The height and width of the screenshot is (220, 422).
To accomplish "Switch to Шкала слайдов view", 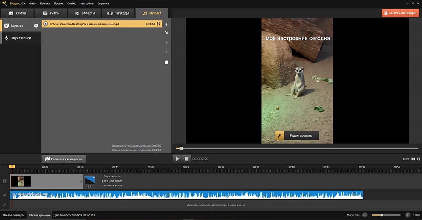I will point(13,215).
